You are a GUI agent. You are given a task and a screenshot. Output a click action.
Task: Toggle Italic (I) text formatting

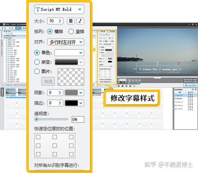pyautogui.click(x=80, y=21)
